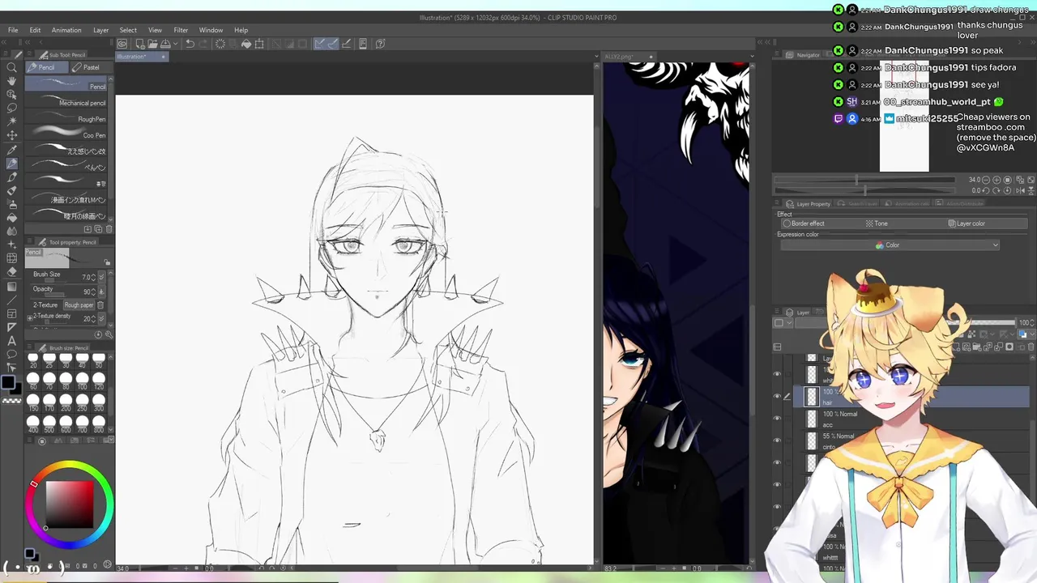Screen dimensions: 1037x583
Task: Open Expression color dropdown
Action: pyautogui.click(x=890, y=245)
